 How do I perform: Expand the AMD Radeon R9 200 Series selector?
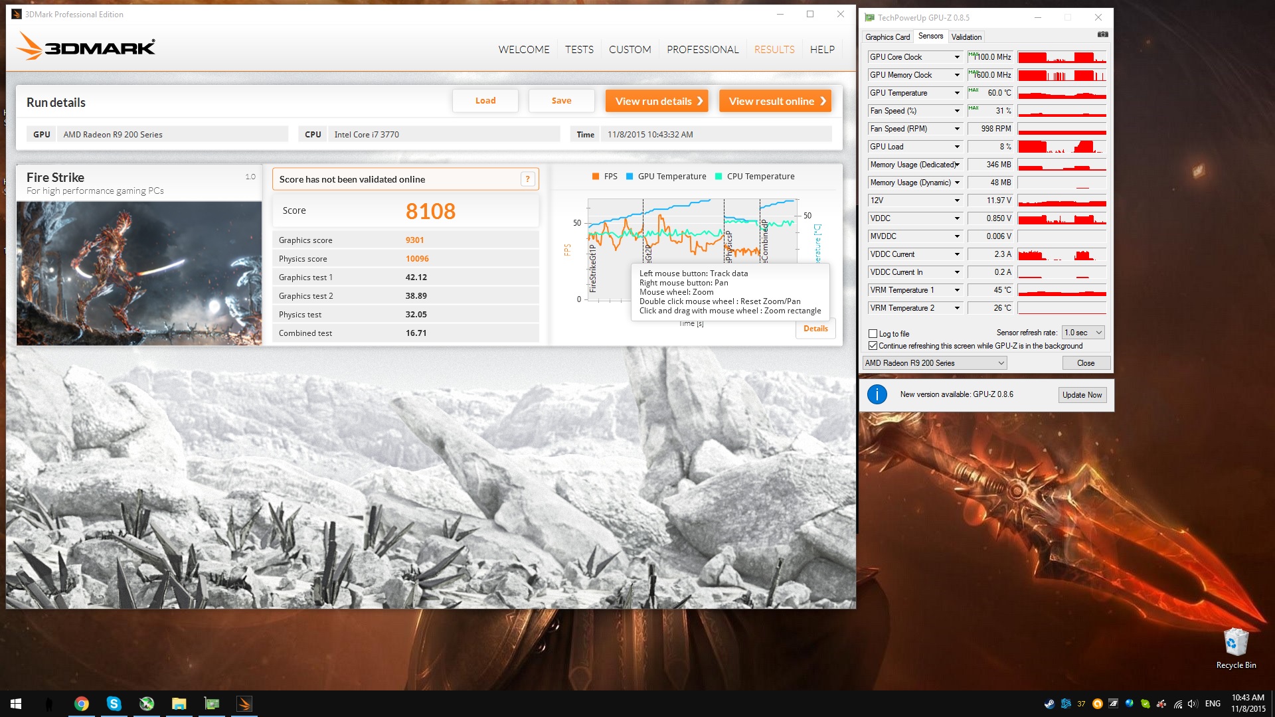pyautogui.click(x=934, y=363)
